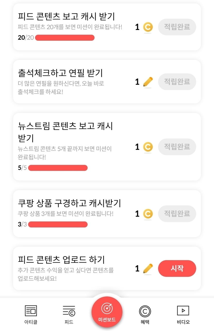Screen dimensions: 214x331
Task: Tap coin icon in 뉴스트림 콘텐츠 mission
Action: pos(148,147)
